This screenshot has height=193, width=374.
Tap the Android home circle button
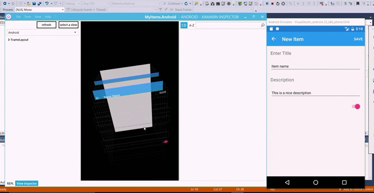coord(316,182)
